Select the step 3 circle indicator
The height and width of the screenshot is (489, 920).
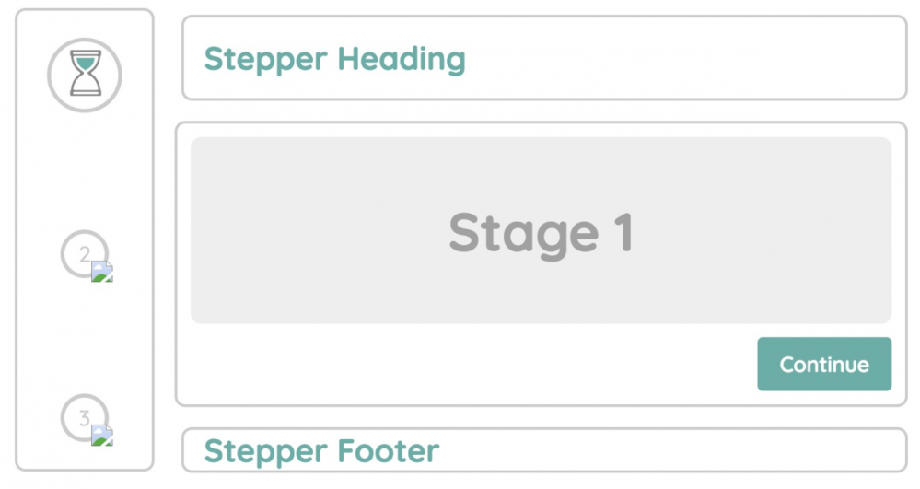coord(82,417)
